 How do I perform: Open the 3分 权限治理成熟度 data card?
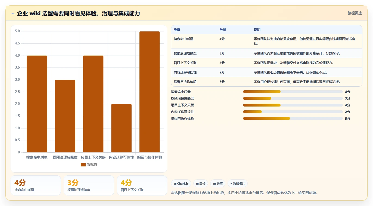coord(89,185)
